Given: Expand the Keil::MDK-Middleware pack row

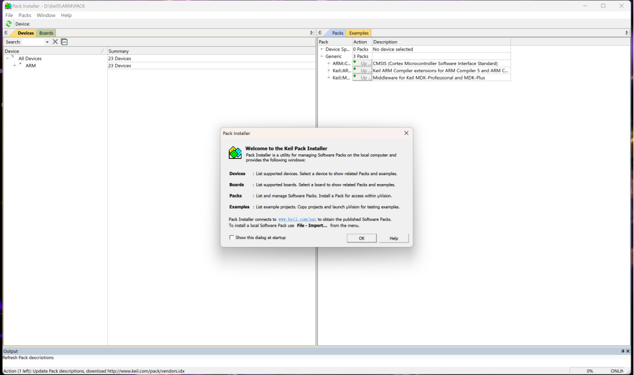Looking at the screenshot, I should tap(328, 78).
